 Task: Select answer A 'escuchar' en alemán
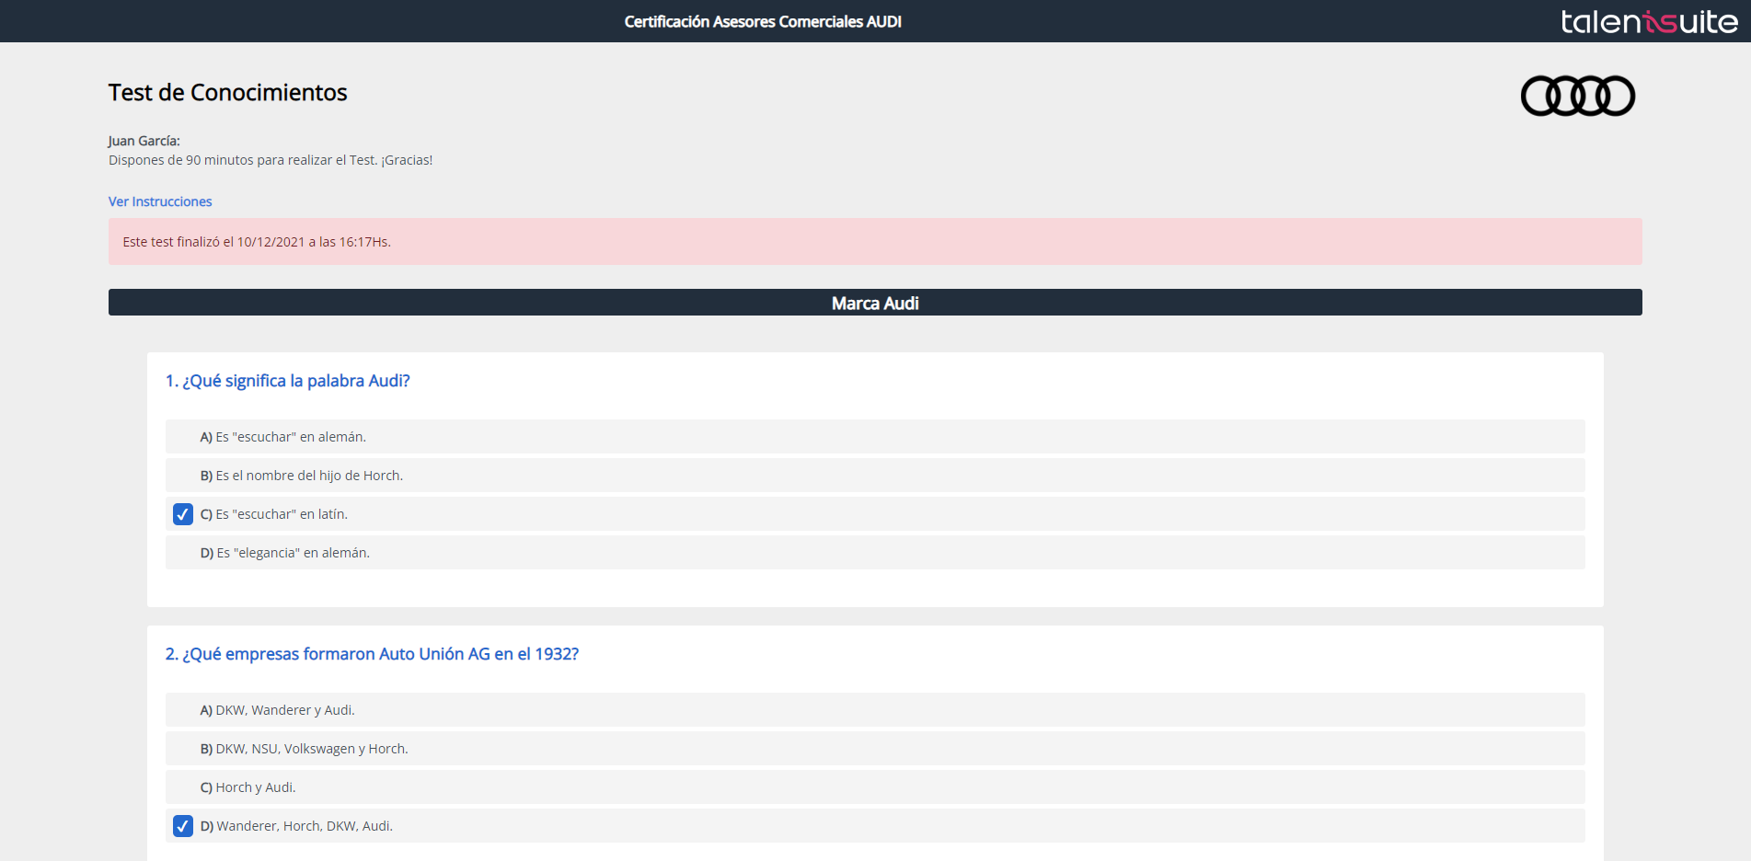click(875, 437)
